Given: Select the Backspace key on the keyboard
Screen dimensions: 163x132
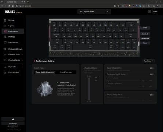Looking at the screenshot, I should 131,24.
